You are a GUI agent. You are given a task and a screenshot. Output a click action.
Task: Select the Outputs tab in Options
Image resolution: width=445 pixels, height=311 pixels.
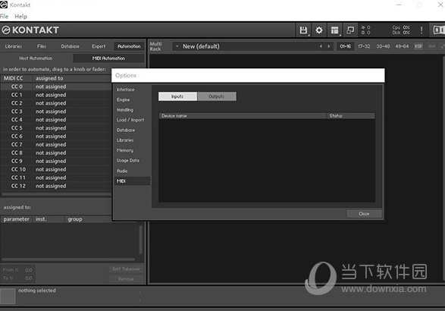point(217,96)
